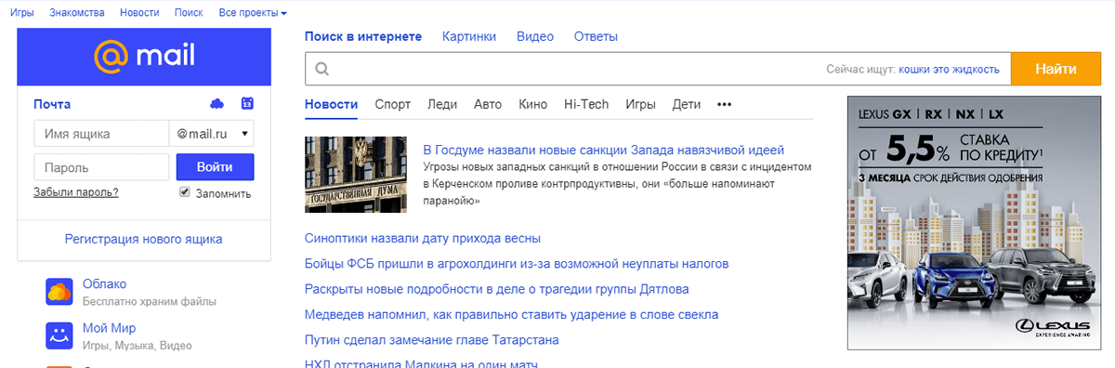Image resolution: width=1115 pixels, height=368 pixels.
Task: Switch to the Леди news tab
Action: [x=442, y=104]
